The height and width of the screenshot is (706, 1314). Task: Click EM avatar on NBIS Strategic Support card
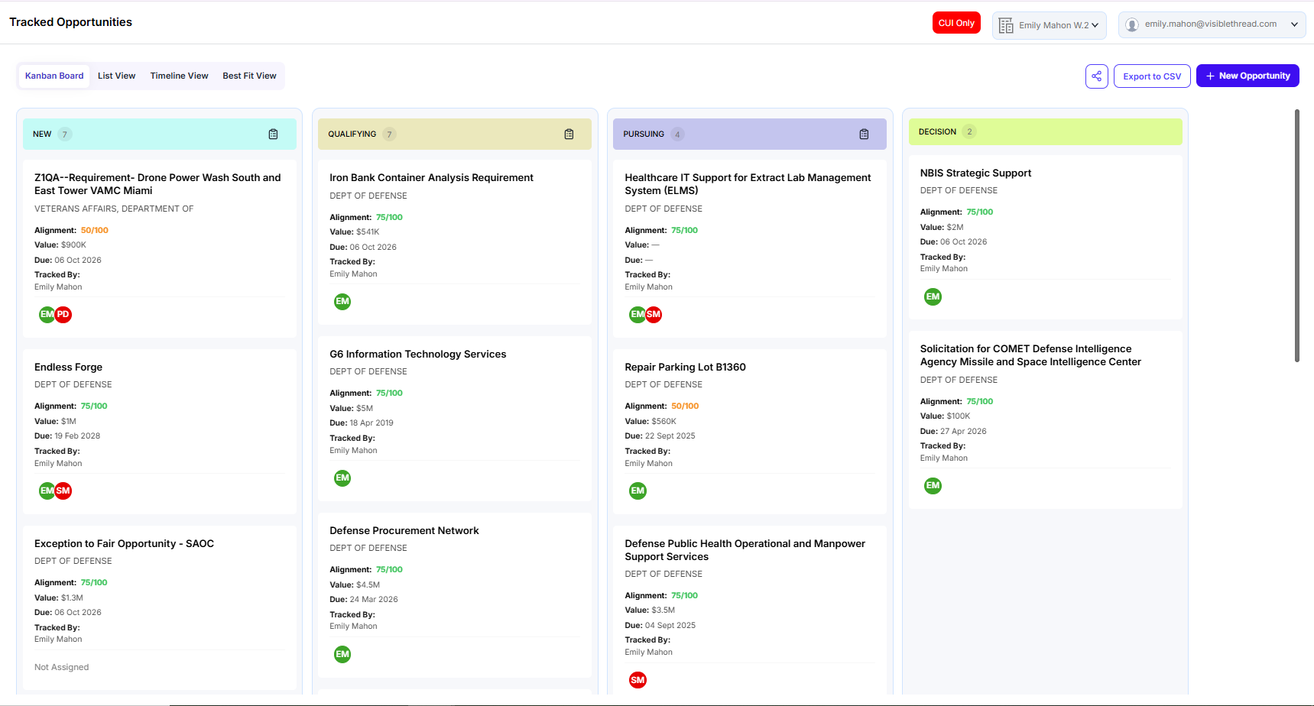[x=933, y=297]
